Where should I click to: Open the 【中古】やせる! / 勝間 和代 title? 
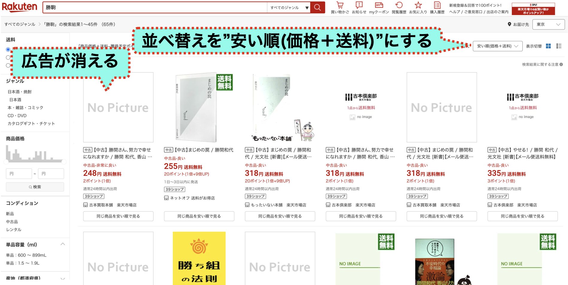523,153
